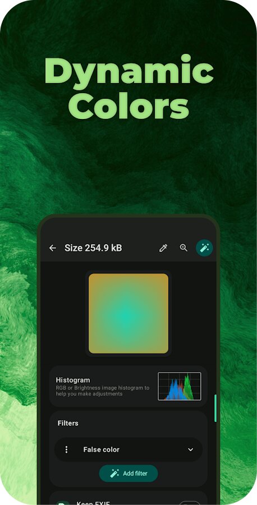Viewport: 257px width, 505px height.
Task: Tap the magic wand filter button
Action: pyautogui.click(x=204, y=248)
